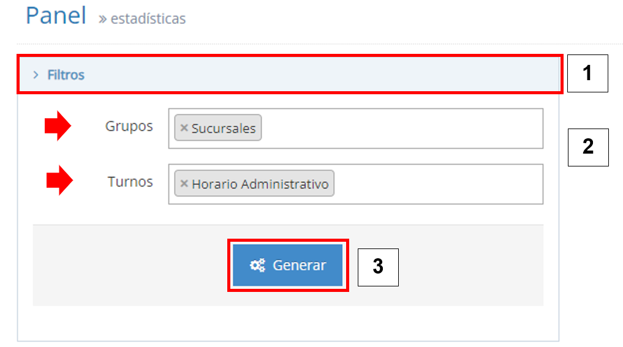Viewport: 623px width, 347px height.
Task: Focus the Grupos multi-select field
Action: [398, 129]
